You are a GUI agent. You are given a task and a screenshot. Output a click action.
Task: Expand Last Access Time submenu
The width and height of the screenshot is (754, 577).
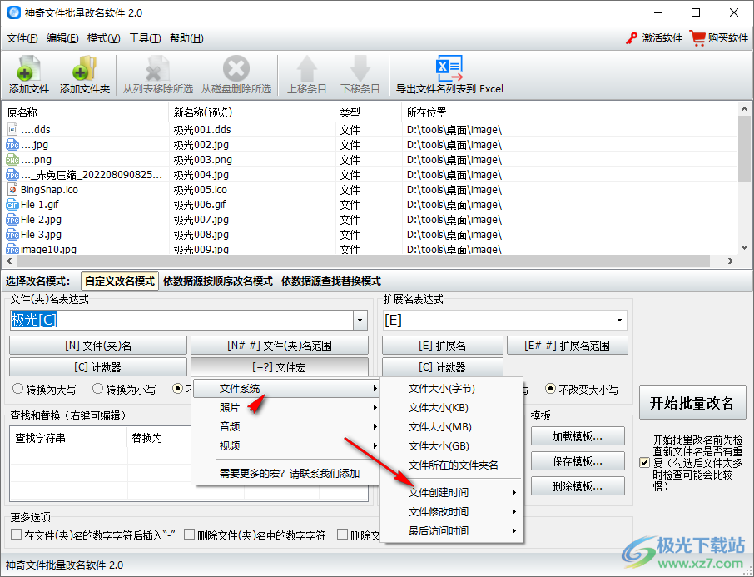click(452, 531)
